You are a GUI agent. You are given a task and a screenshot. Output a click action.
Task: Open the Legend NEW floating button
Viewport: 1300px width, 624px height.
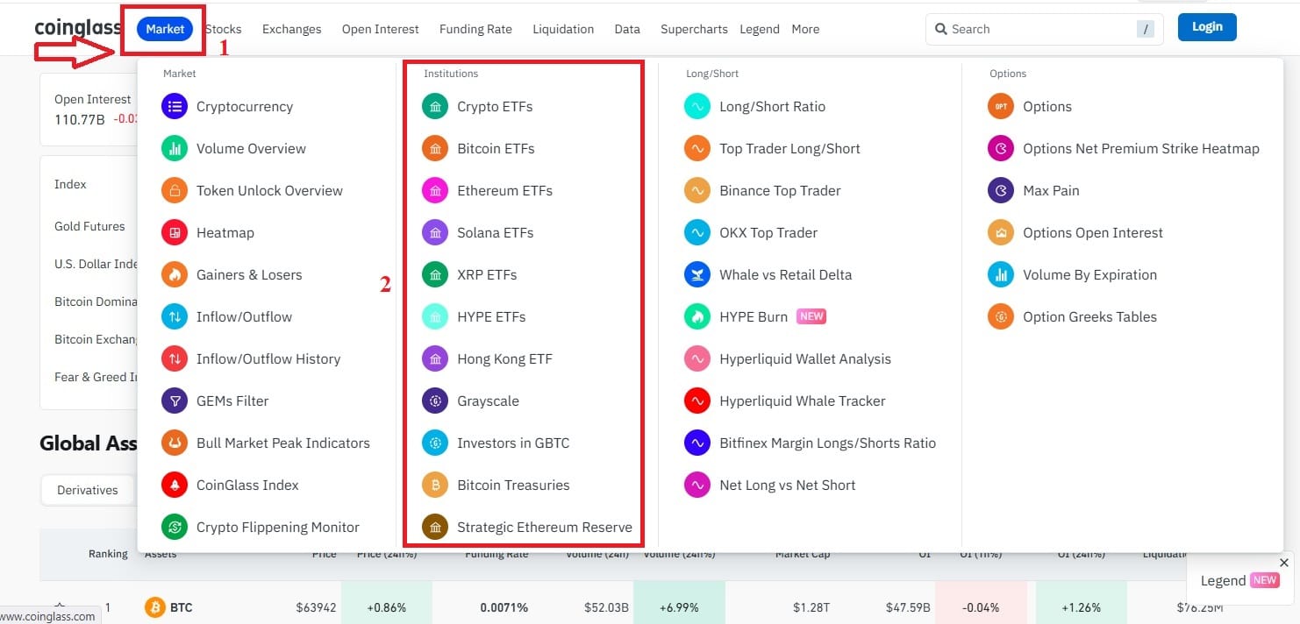click(1239, 580)
